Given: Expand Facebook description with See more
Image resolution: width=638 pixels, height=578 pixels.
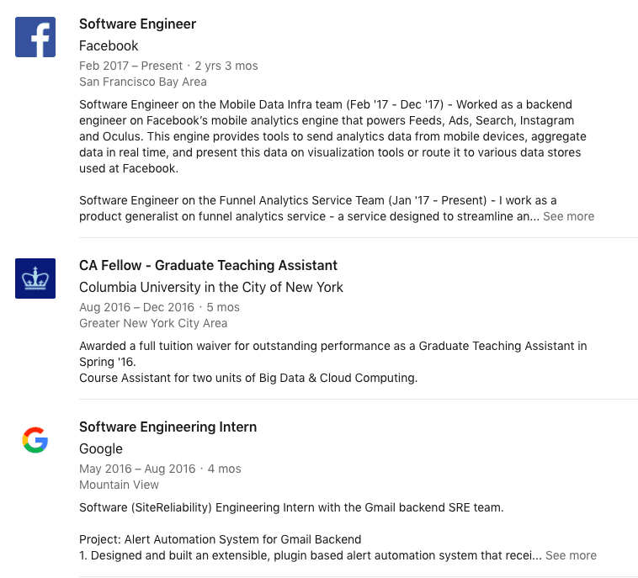Looking at the screenshot, I should coord(568,216).
